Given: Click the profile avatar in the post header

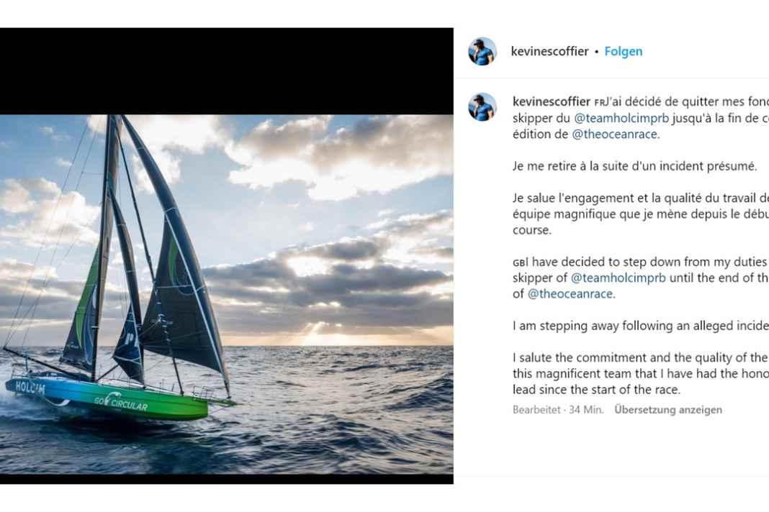Looking at the screenshot, I should click(482, 52).
